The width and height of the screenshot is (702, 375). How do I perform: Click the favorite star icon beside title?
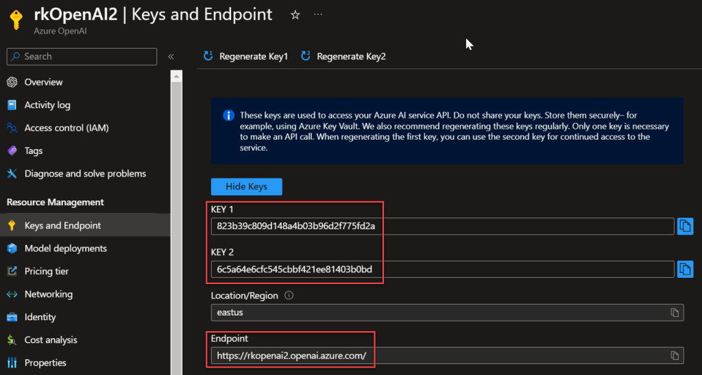[295, 14]
